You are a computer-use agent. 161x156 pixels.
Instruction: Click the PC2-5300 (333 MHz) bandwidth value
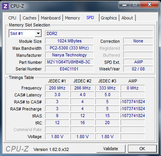(x=69, y=48)
